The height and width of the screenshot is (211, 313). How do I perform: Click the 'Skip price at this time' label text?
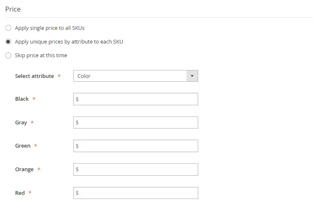[41, 56]
